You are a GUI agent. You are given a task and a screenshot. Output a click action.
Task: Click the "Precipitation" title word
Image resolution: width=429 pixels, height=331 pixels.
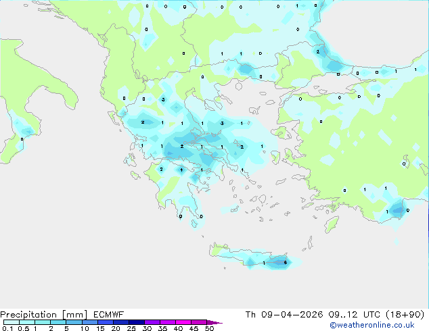[x=28, y=315]
